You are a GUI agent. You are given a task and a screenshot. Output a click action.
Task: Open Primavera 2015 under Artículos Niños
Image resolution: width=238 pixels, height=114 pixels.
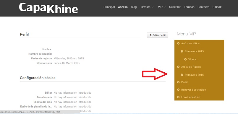point(194,51)
